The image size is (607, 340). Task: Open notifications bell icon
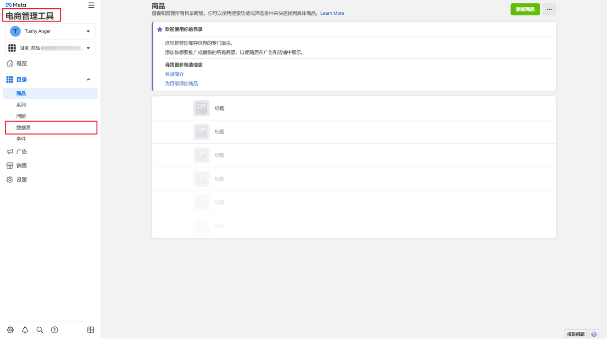pos(25,330)
